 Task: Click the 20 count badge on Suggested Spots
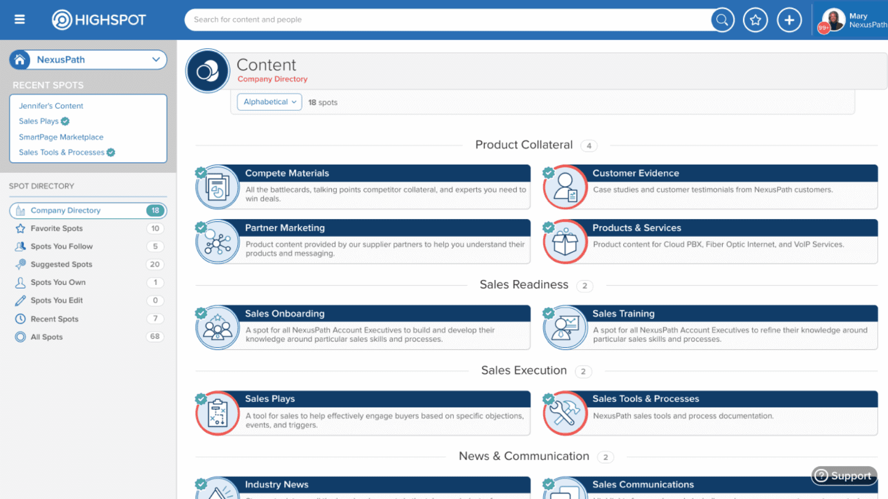[155, 264]
